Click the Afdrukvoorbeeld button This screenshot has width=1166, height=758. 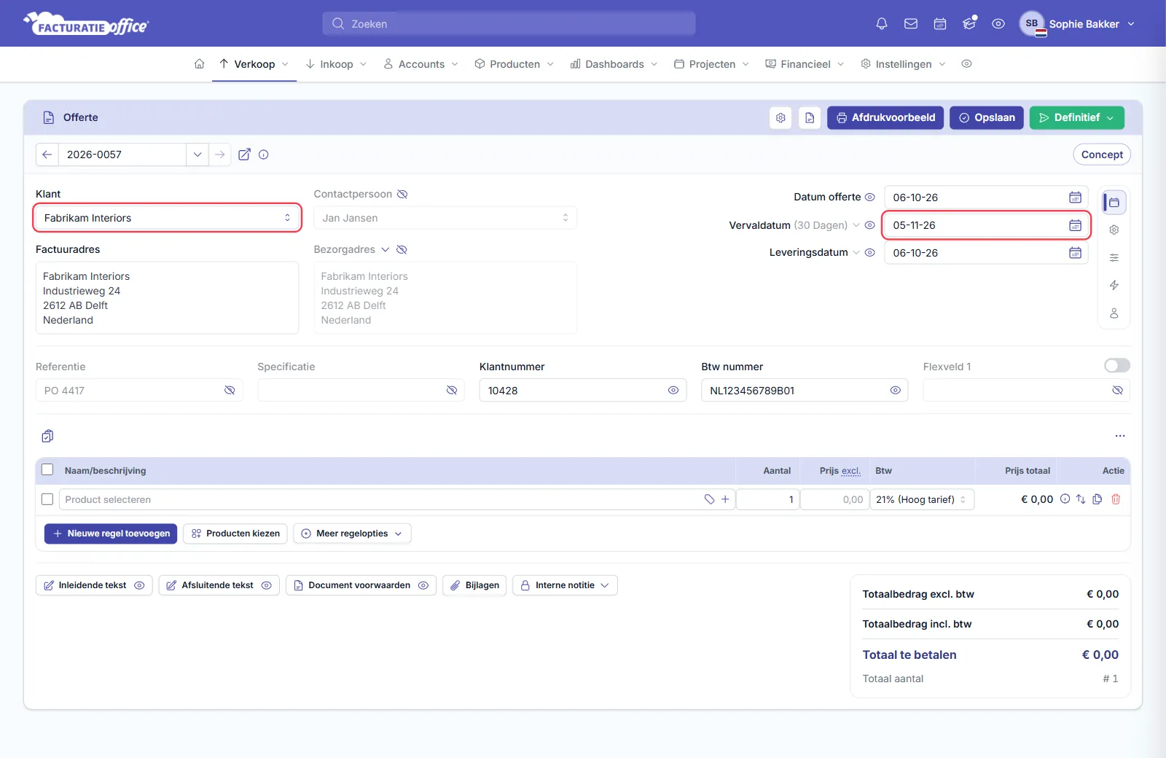click(885, 117)
